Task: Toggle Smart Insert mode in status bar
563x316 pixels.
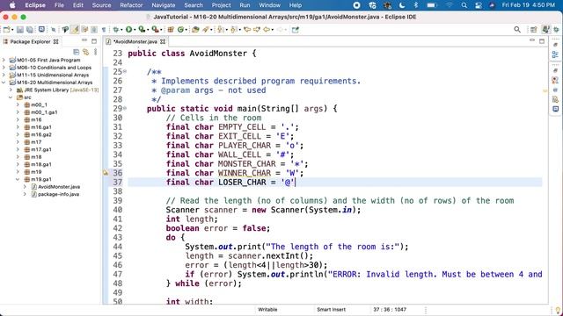Action: pos(331,310)
